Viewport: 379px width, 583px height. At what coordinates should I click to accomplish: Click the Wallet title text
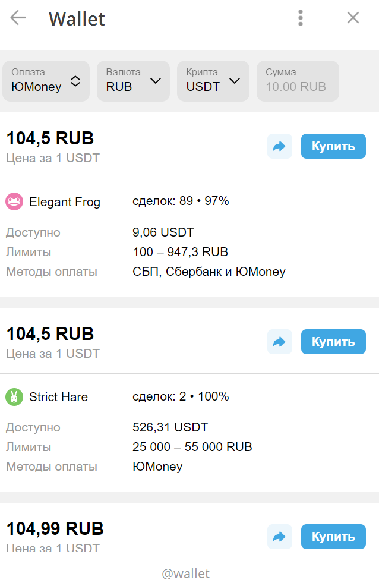click(77, 19)
